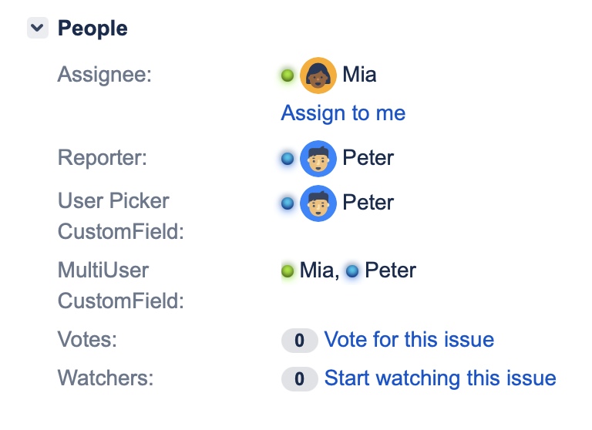Screen dimensions: 592x430
Task: Click Mia name in MultiUser CustomField
Action: pos(317,270)
